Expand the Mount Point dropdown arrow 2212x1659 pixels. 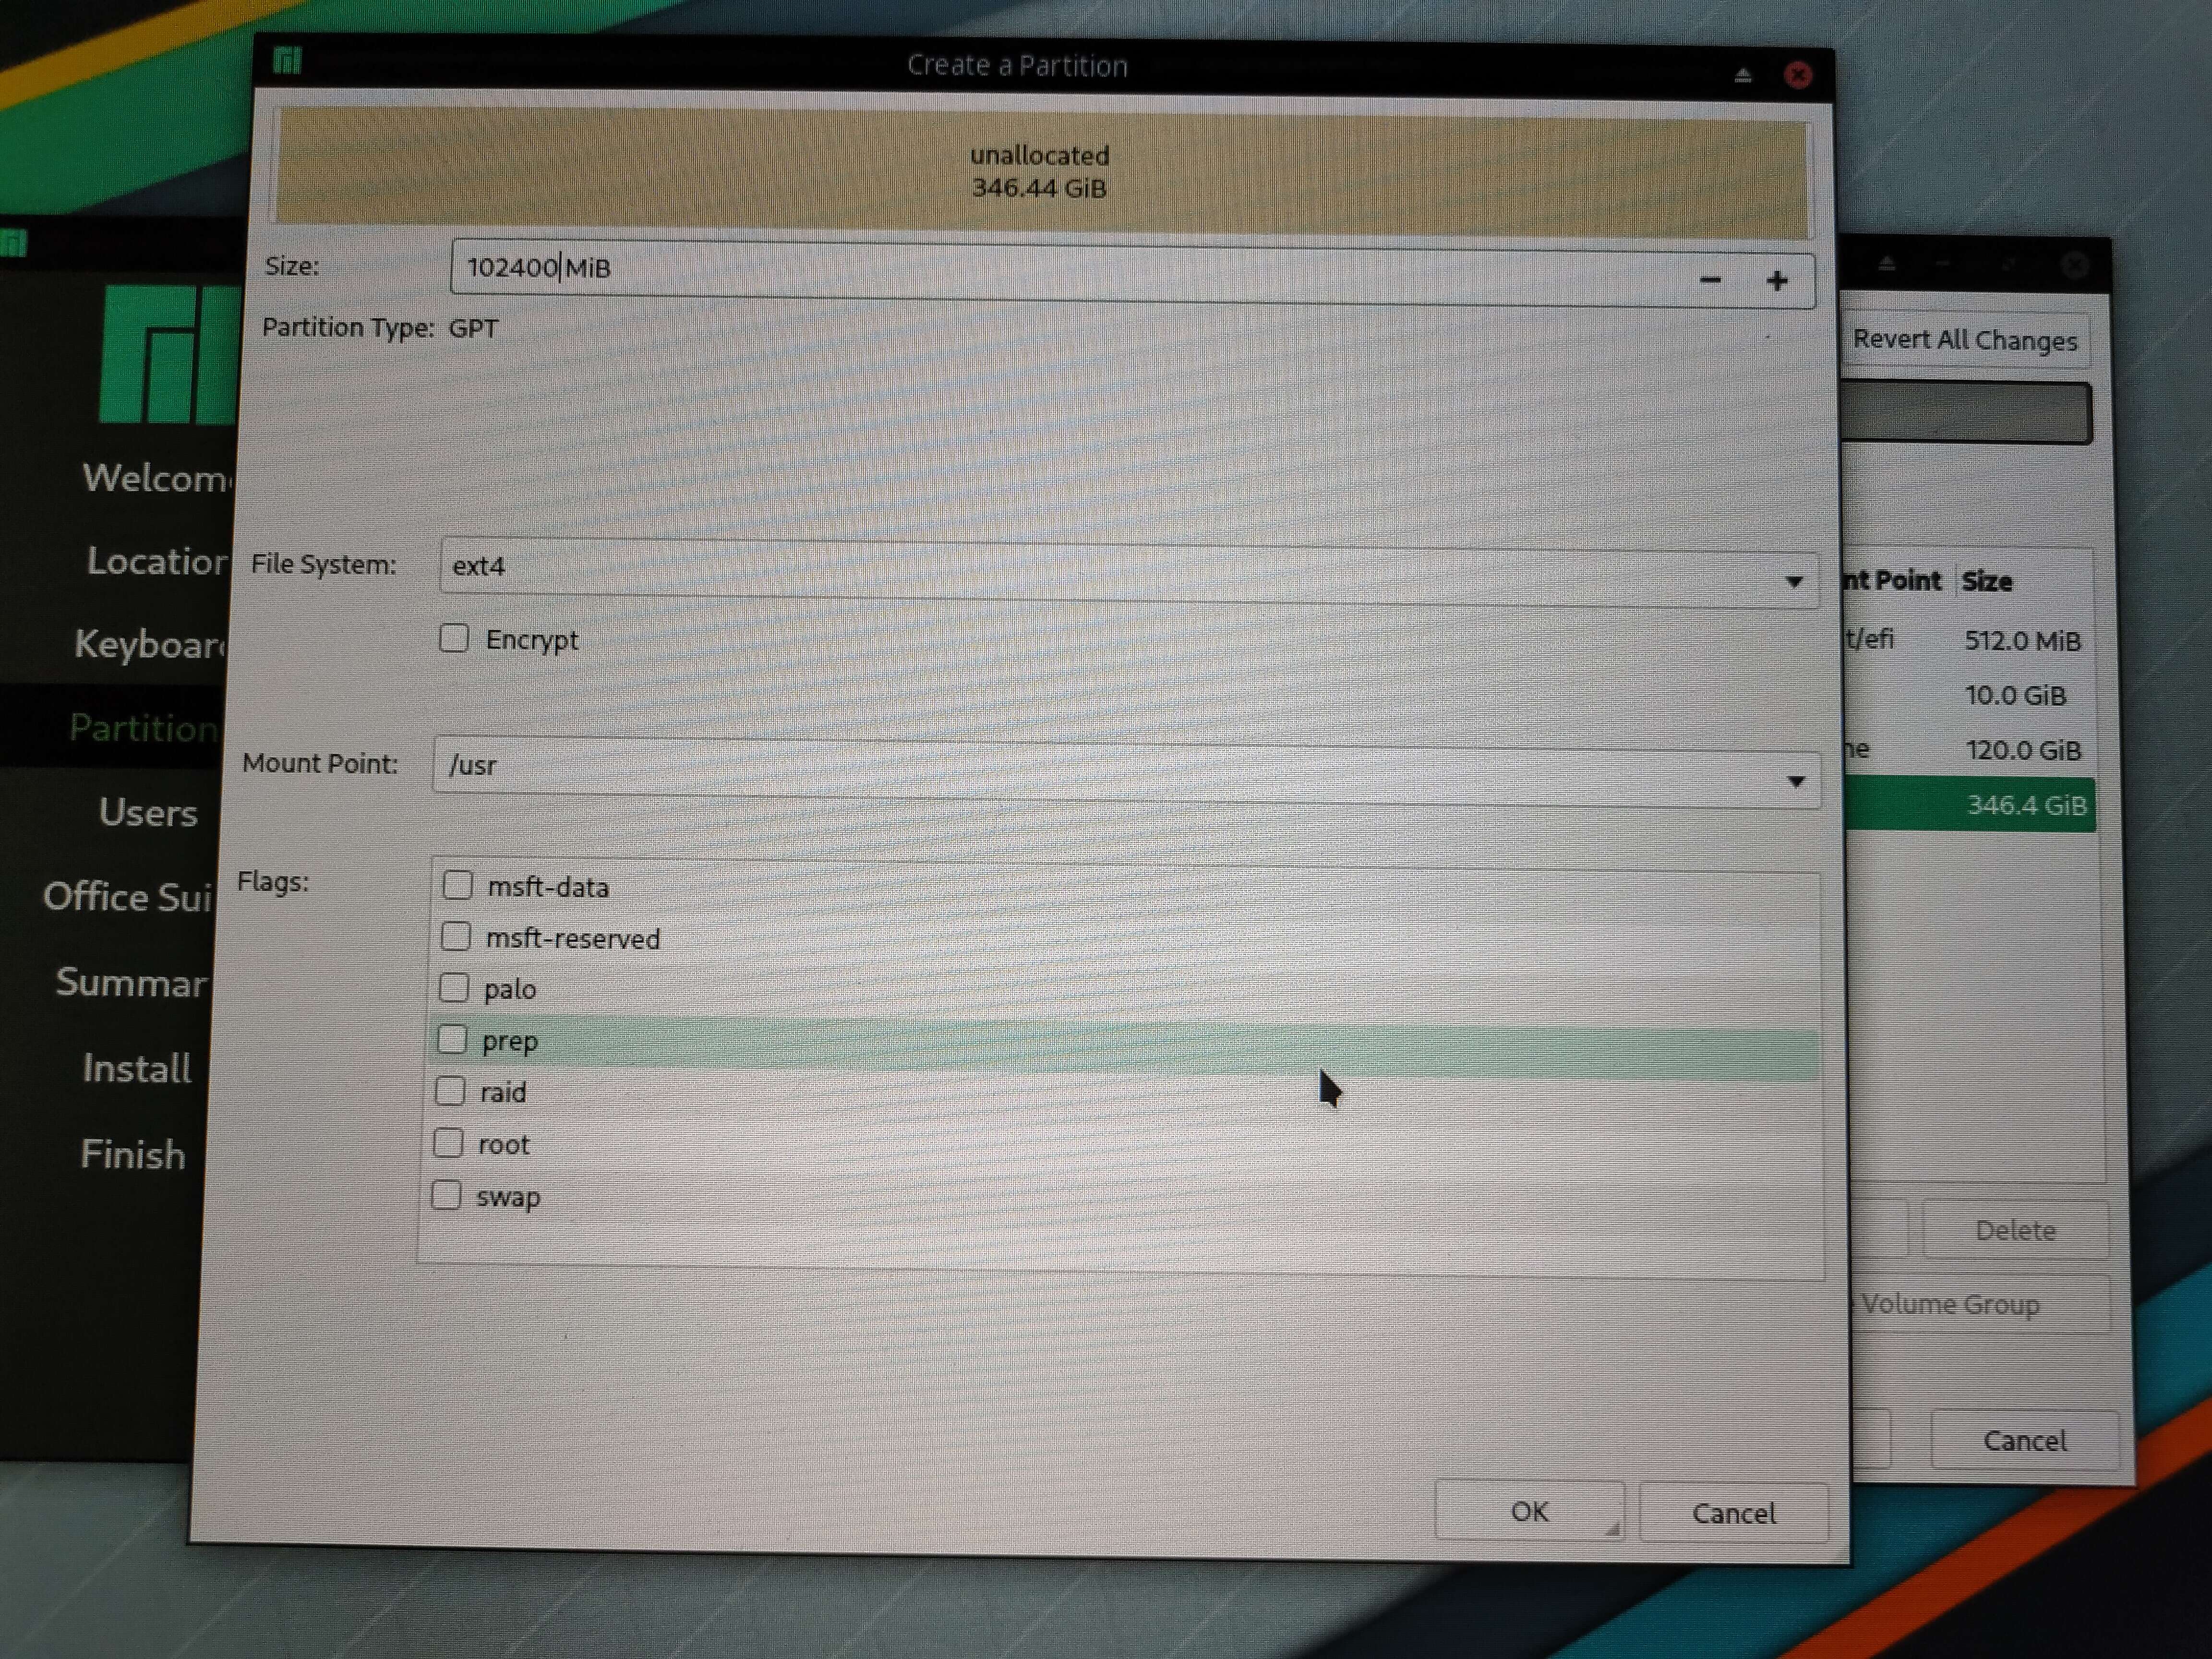(x=1796, y=781)
